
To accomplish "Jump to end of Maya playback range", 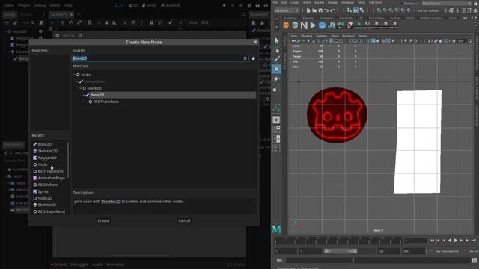I will pyautogui.click(x=474, y=241).
